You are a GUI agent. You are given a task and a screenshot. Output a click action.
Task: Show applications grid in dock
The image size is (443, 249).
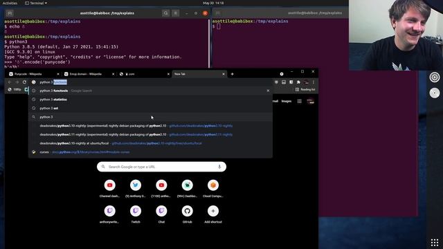[x=435, y=242]
